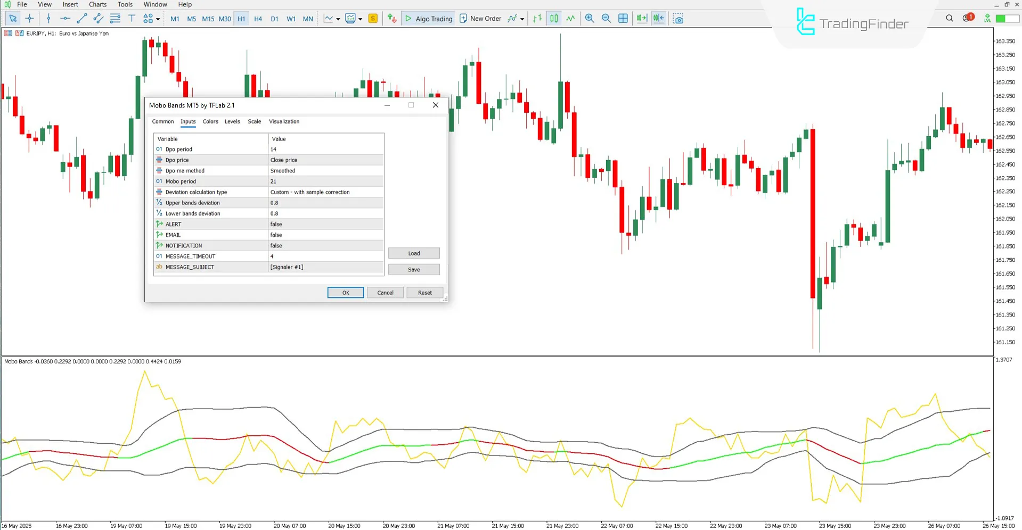Screen dimensions: 1022x530
Task: Open the Charts menu
Action: (x=97, y=4)
